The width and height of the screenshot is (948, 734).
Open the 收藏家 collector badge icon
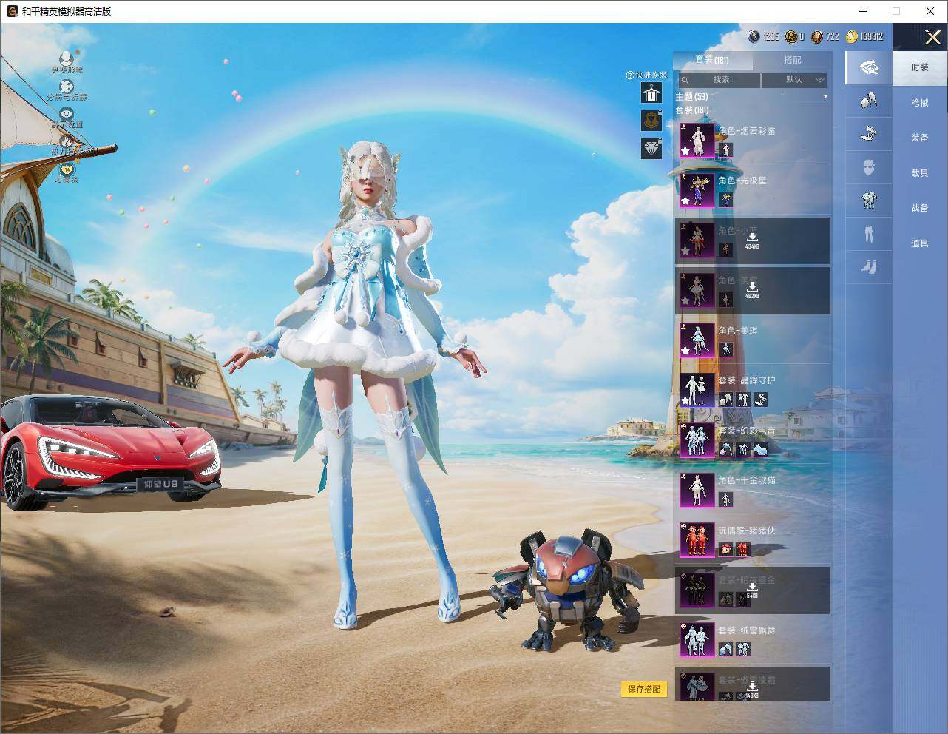click(67, 170)
